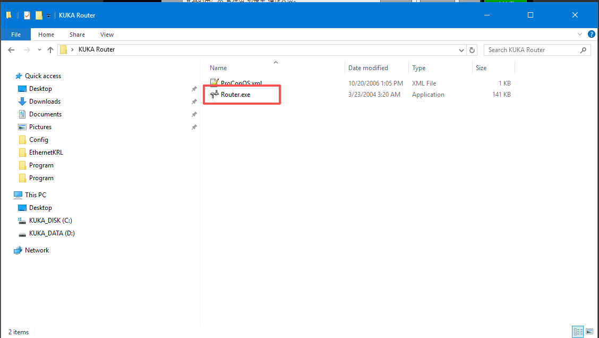Click the pin beside Documents
Image resolution: width=599 pixels, height=338 pixels.
tap(194, 114)
